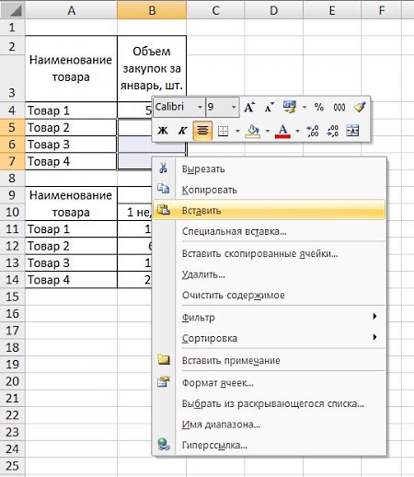The width and height of the screenshot is (414, 477).
Task: Click the decrease decimal icon
Action: [x=333, y=131]
